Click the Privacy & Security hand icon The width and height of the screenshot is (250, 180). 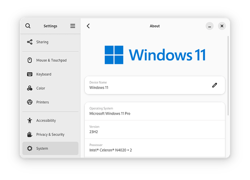point(30,134)
